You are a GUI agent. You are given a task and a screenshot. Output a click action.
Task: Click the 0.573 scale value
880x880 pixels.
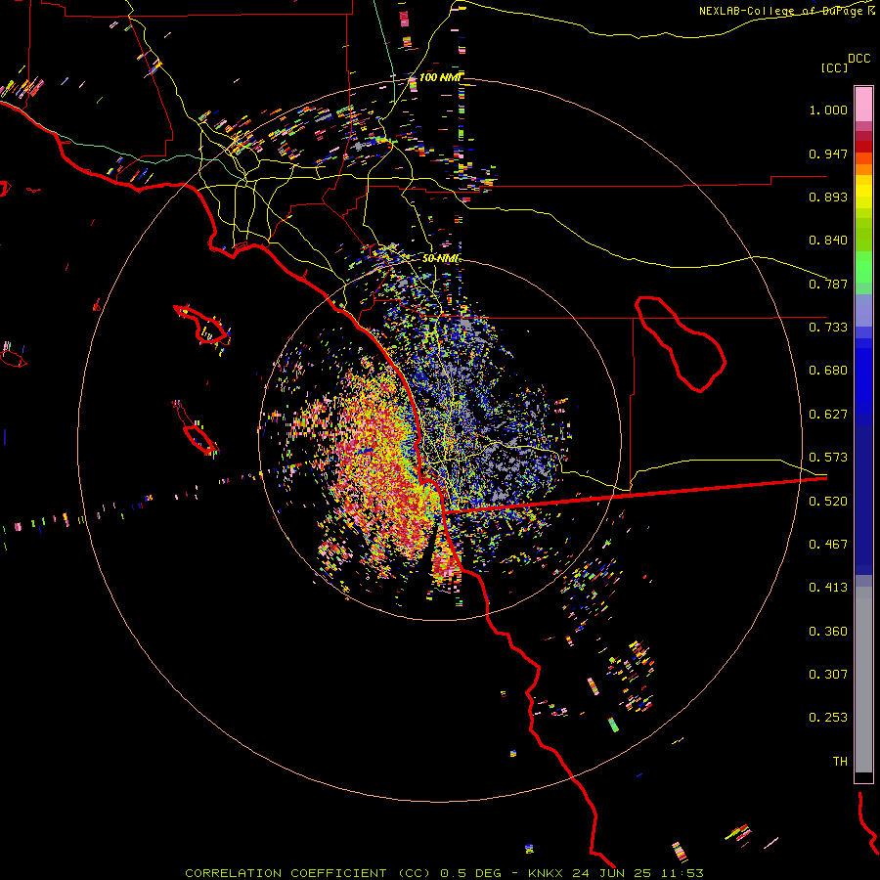point(828,458)
